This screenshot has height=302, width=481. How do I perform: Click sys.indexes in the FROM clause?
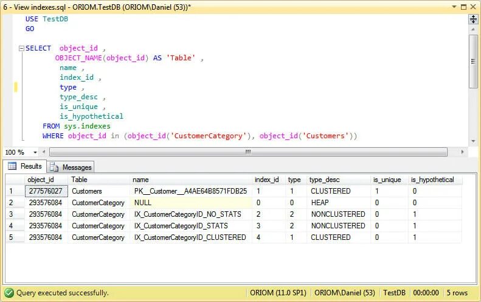click(87, 126)
